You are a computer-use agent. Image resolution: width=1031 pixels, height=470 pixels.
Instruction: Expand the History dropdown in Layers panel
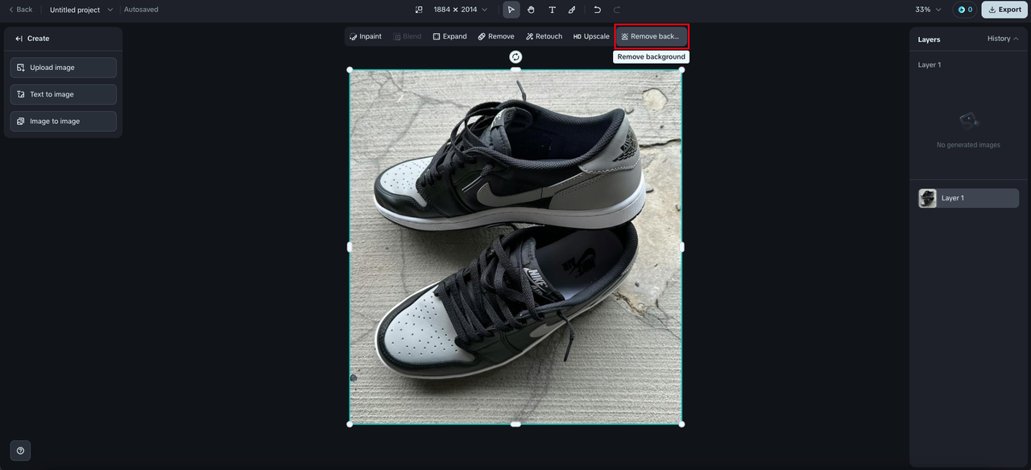pyautogui.click(x=1003, y=39)
